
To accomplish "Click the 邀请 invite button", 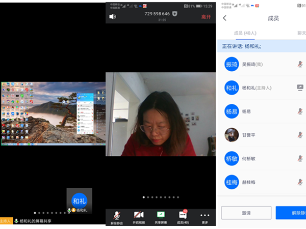I will coord(246,213).
